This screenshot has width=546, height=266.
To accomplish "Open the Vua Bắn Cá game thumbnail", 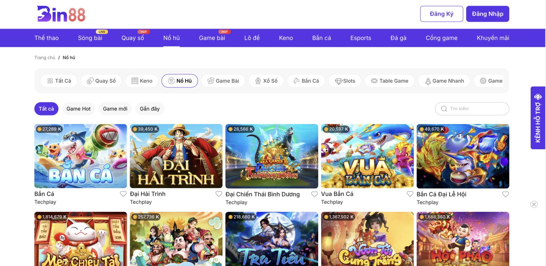I will click(x=367, y=156).
